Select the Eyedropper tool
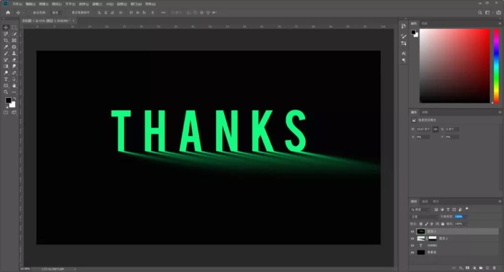The image size is (504, 272). [x=6, y=47]
